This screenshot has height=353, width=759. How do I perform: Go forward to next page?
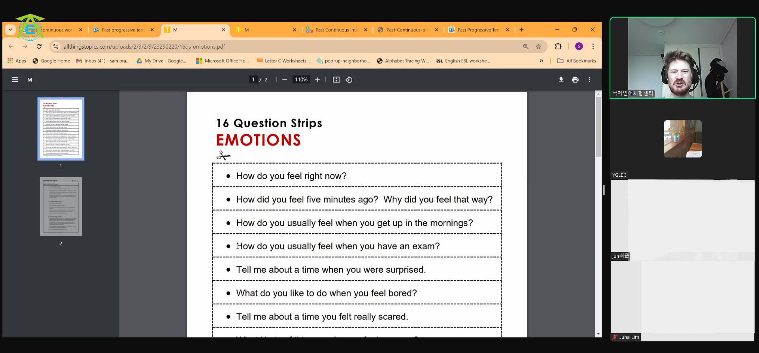(25, 46)
